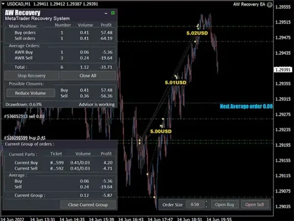The height and width of the screenshot is (221, 294).
Task: Decrease Order Size with the down arrow
Action: pyautogui.click(x=207, y=206)
